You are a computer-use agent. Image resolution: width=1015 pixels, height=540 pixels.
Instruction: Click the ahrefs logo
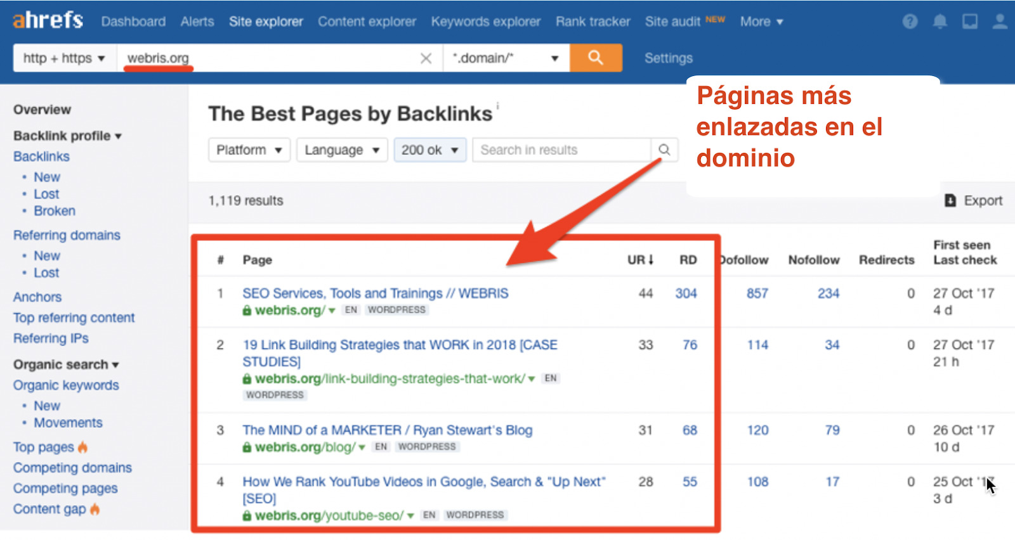tap(48, 20)
